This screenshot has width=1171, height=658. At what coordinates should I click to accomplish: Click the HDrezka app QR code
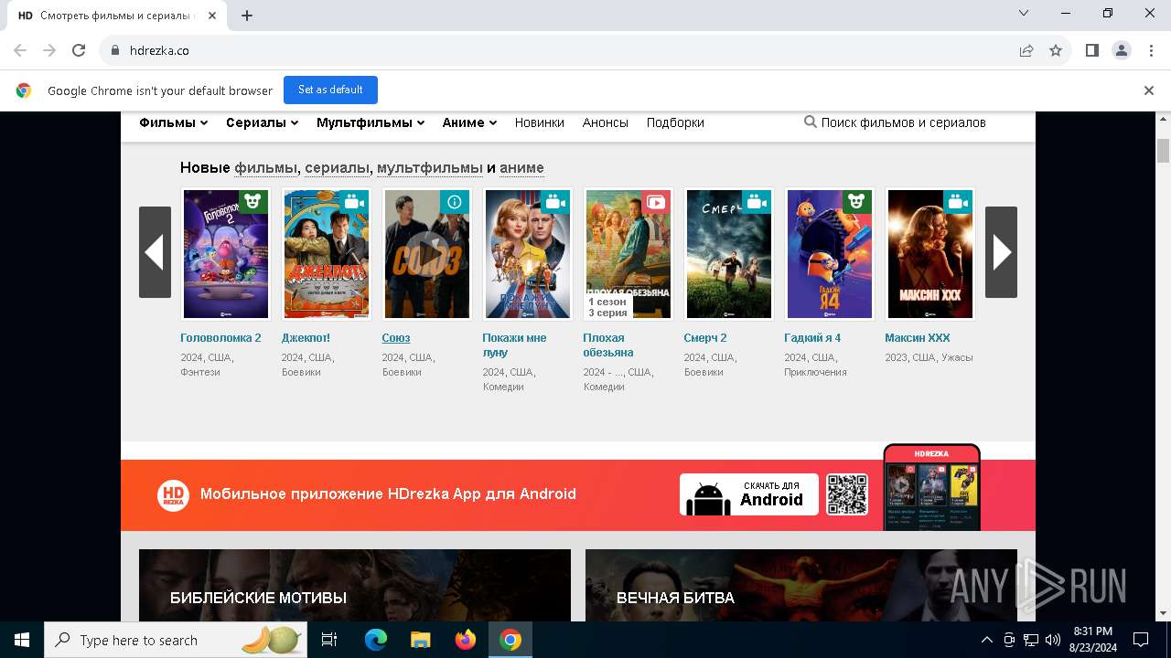pyautogui.click(x=847, y=494)
